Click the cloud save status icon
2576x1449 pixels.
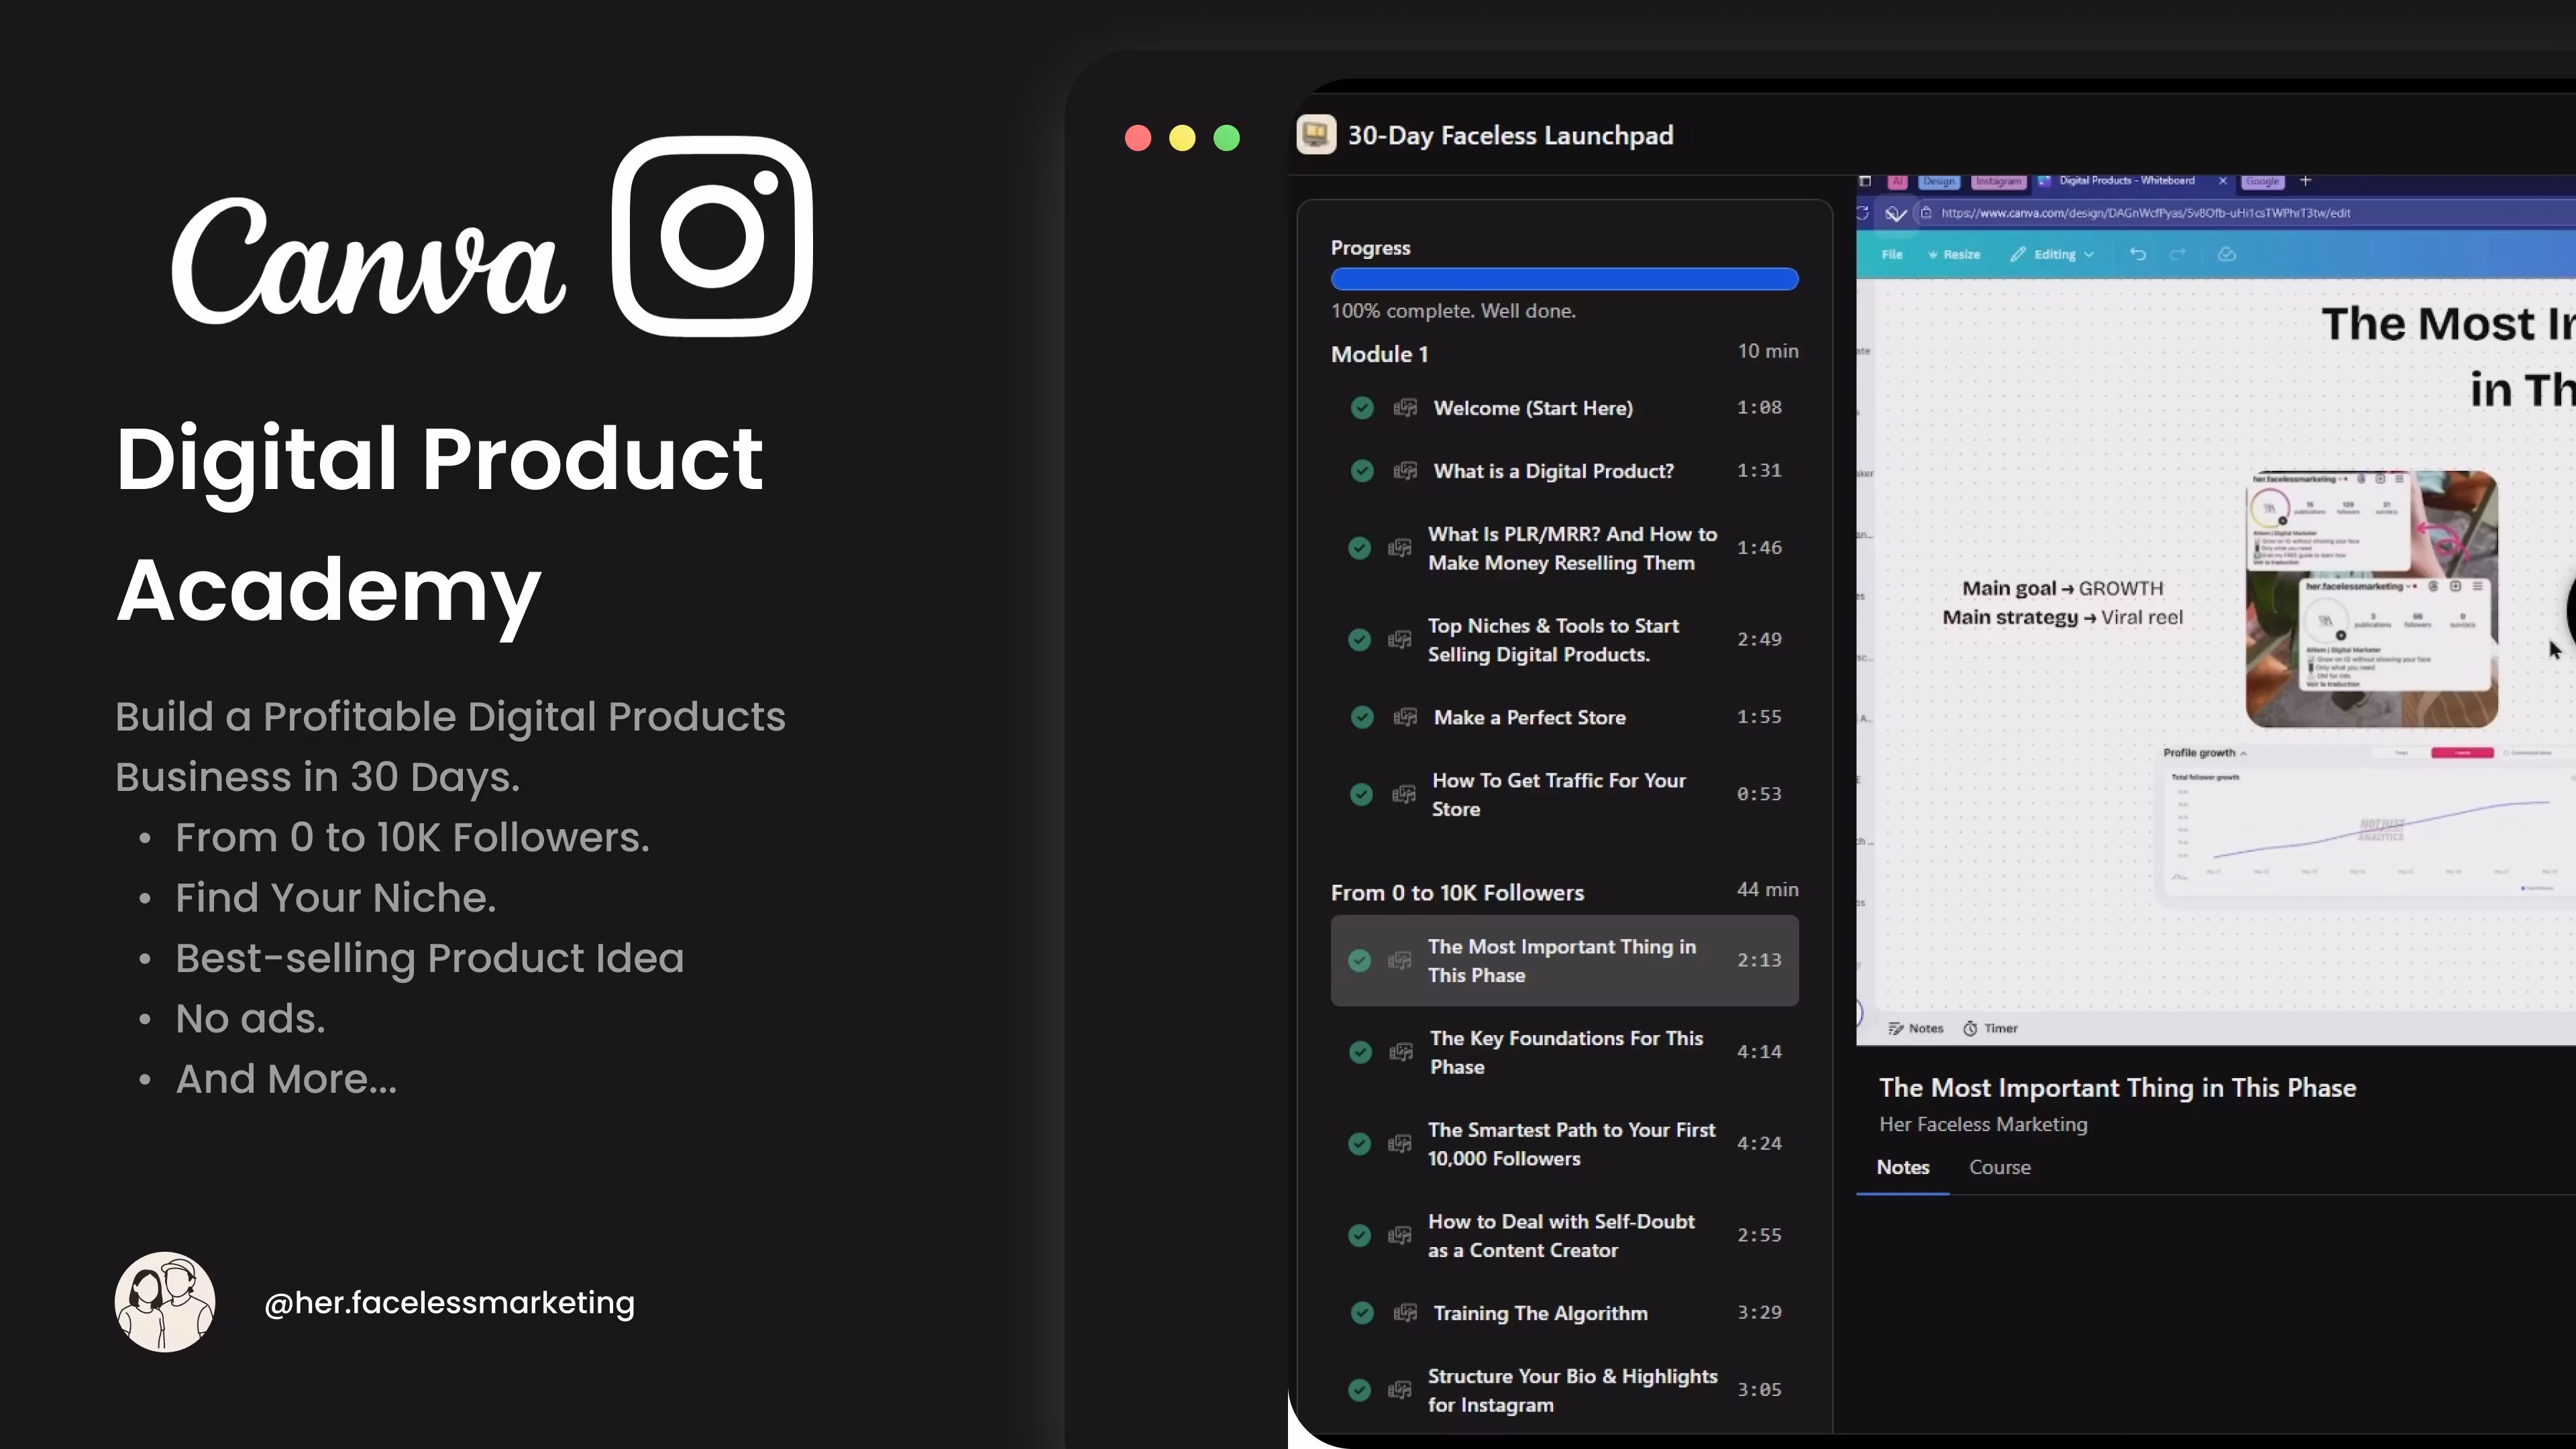pyautogui.click(x=2226, y=254)
